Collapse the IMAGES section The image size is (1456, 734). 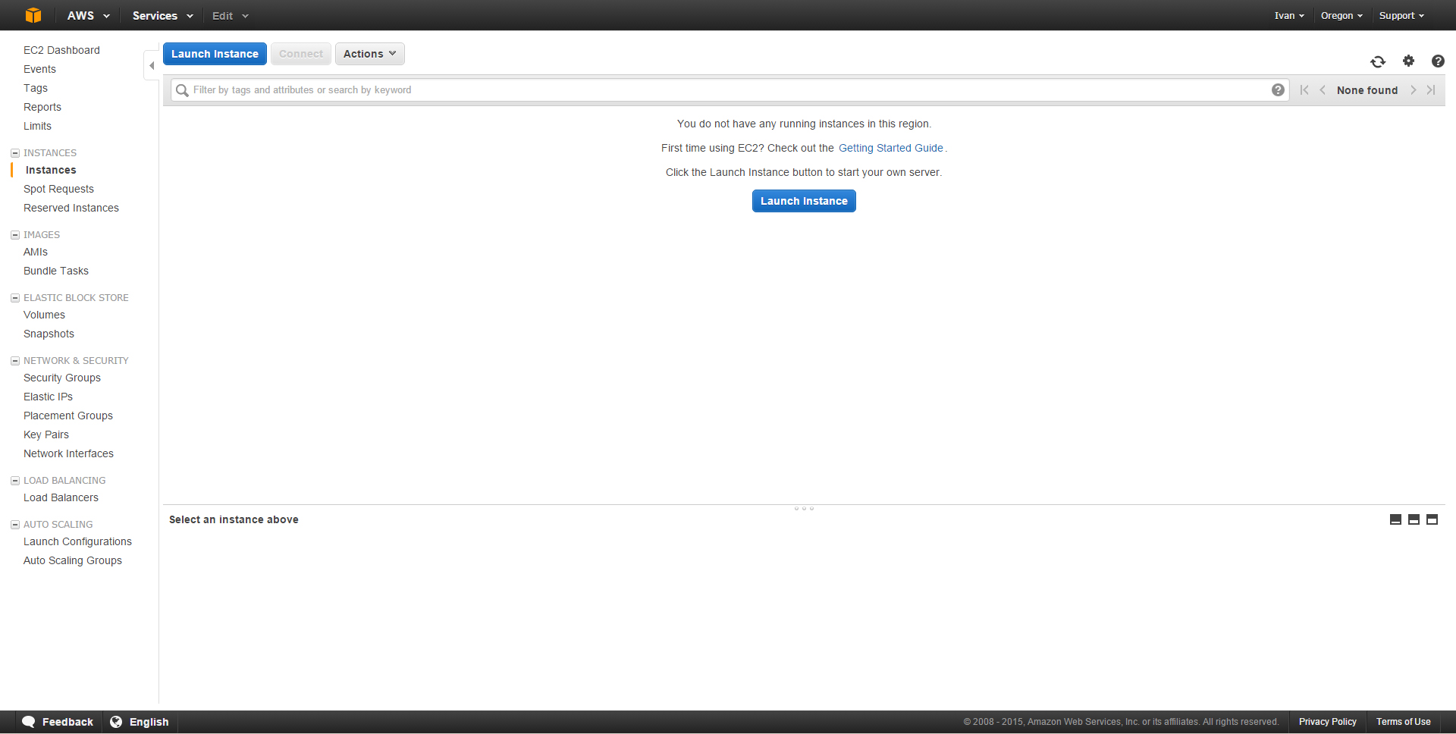tap(14, 235)
